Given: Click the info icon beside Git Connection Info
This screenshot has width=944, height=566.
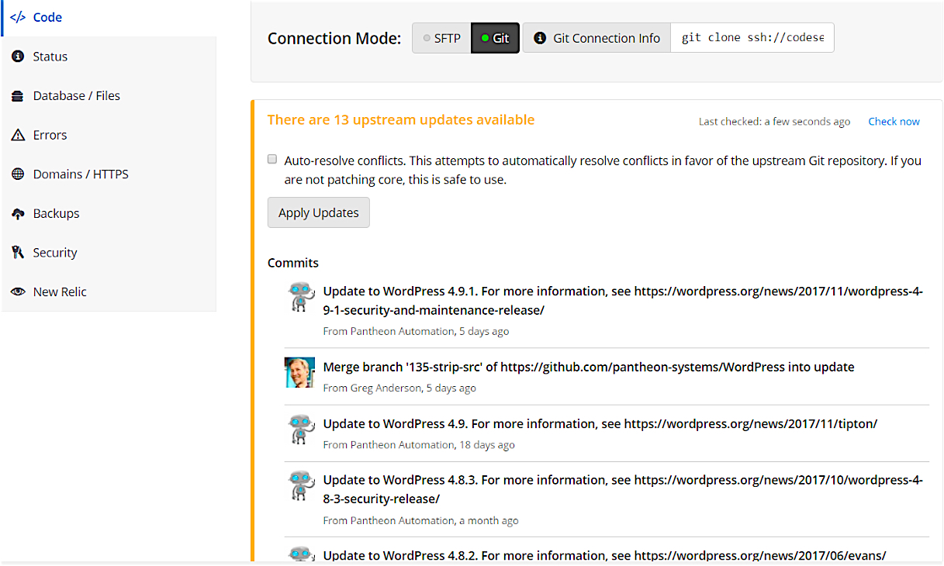Looking at the screenshot, I should [x=540, y=38].
